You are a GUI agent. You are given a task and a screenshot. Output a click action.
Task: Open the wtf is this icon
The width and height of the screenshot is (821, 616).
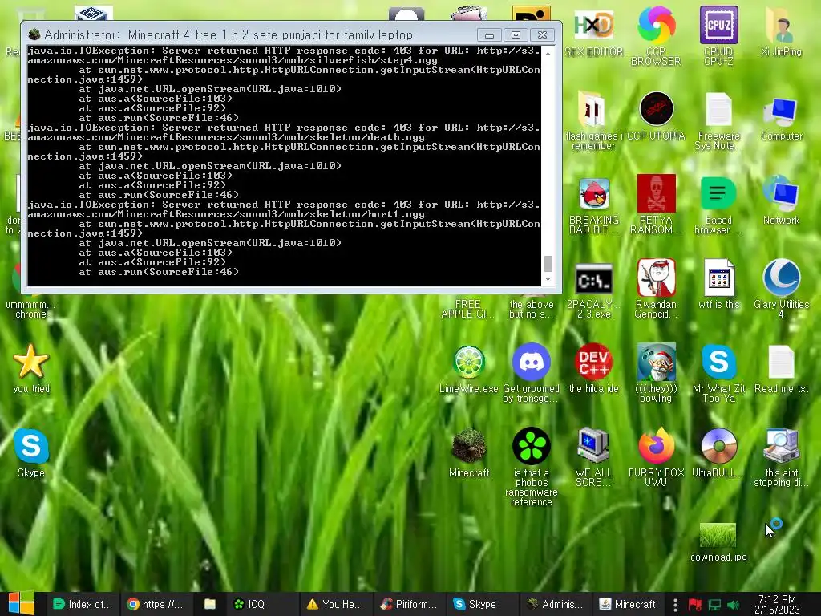point(719,278)
